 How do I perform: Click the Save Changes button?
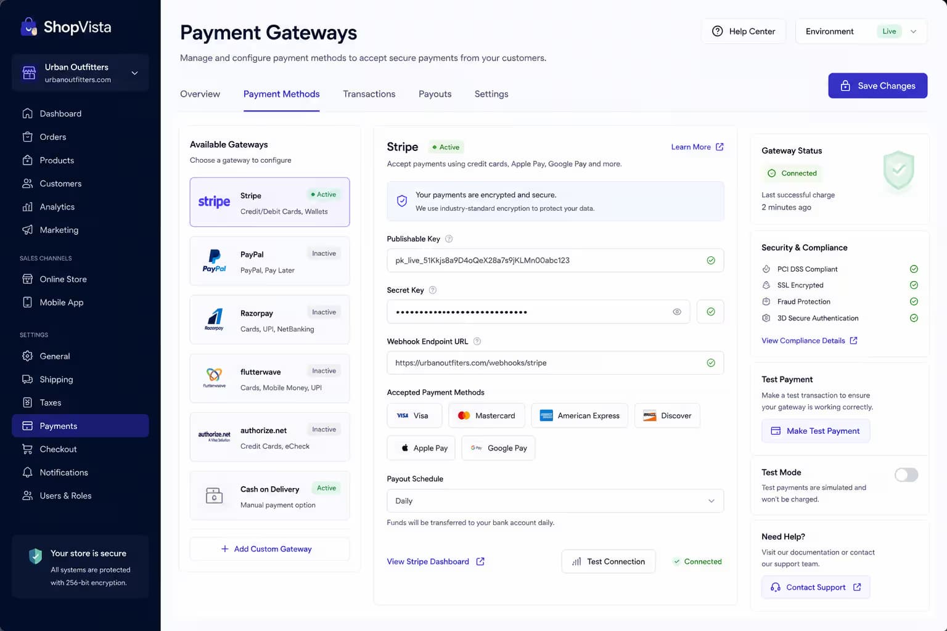click(x=877, y=86)
